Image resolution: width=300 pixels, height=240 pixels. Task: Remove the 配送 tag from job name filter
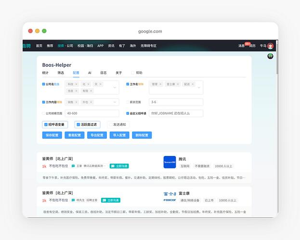tap(193, 84)
